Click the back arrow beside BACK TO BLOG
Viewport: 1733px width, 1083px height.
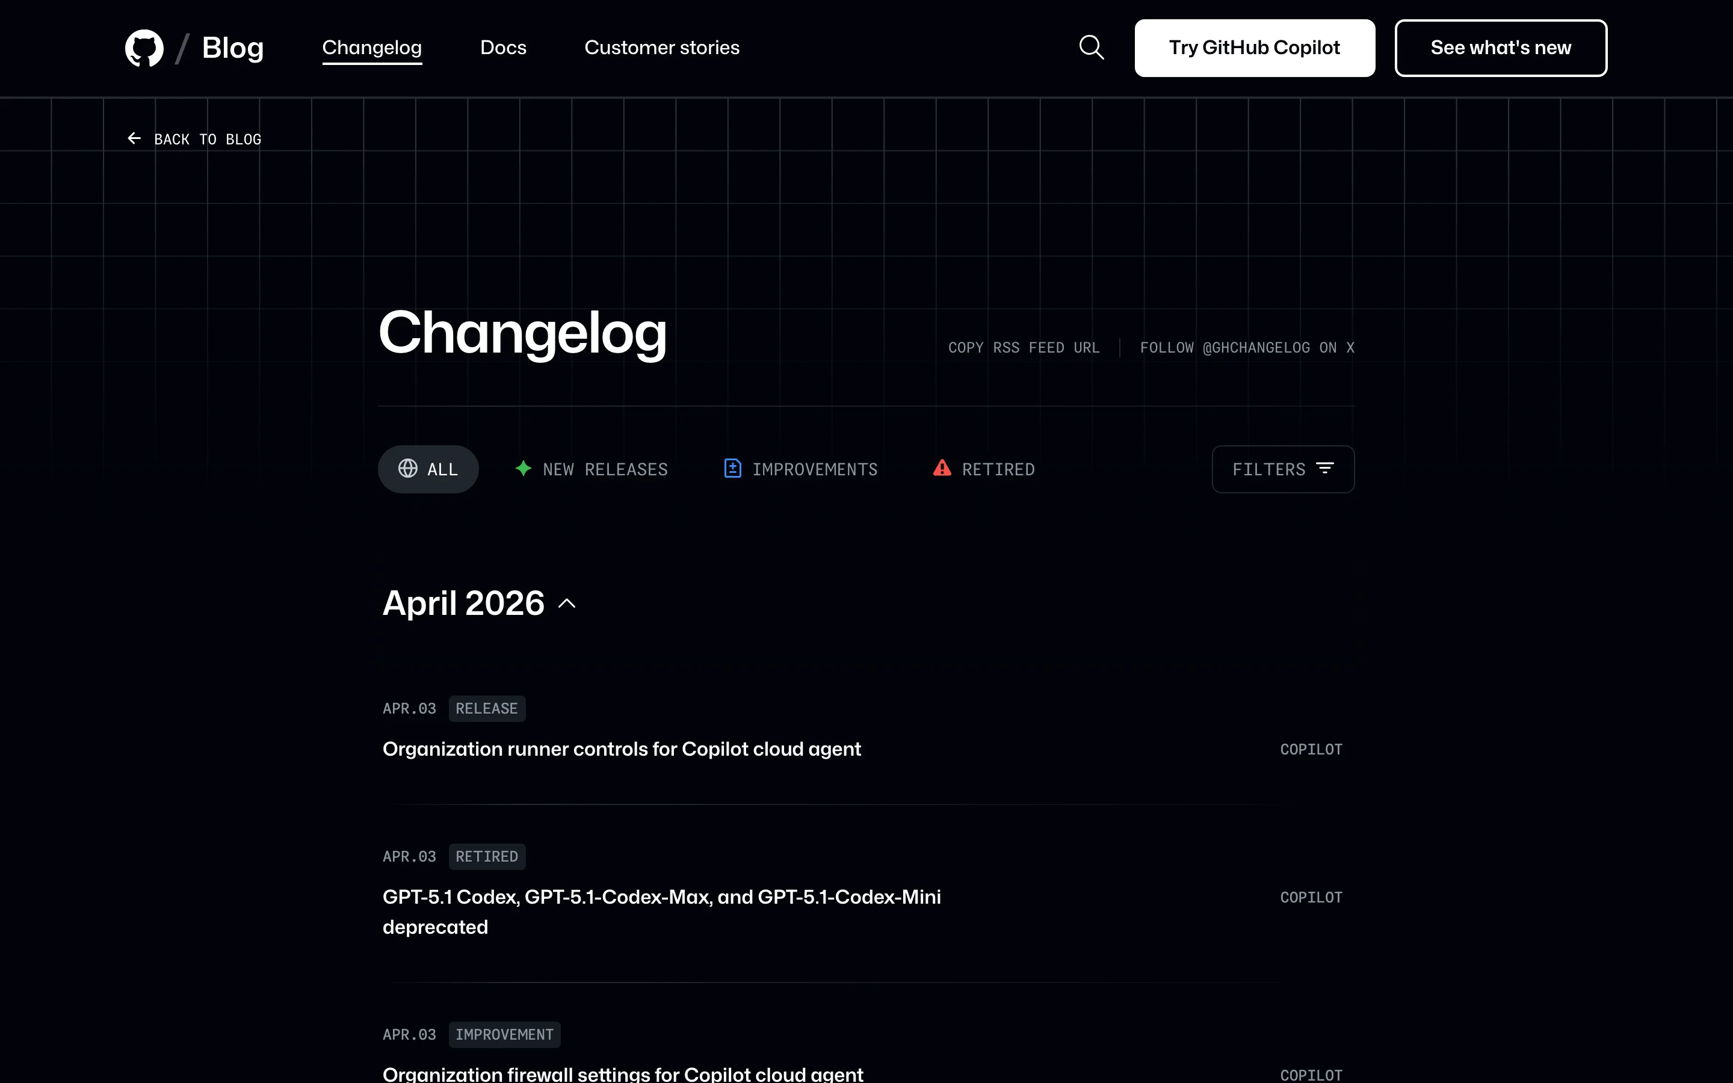coord(134,138)
